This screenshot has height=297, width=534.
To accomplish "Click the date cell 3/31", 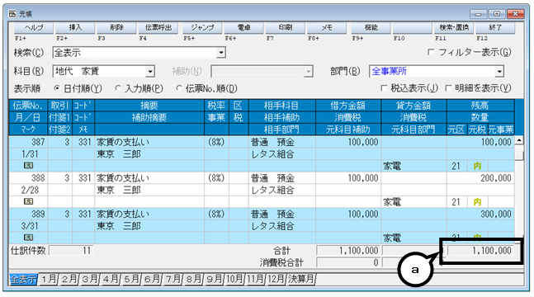I will click(29, 226).
